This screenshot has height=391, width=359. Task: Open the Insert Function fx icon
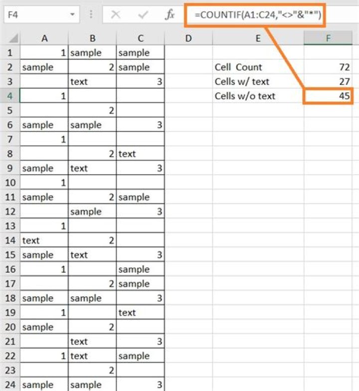point(170,14)
